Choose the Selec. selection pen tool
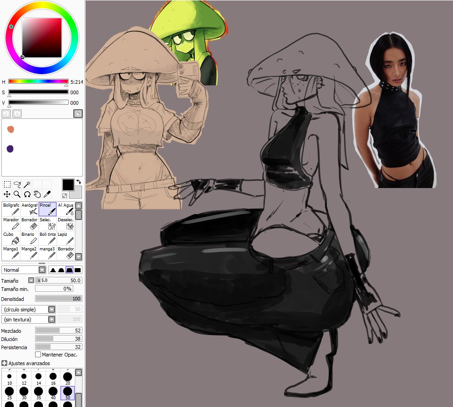Viewport: 453px width, 407px height. [x=47, y=224]
